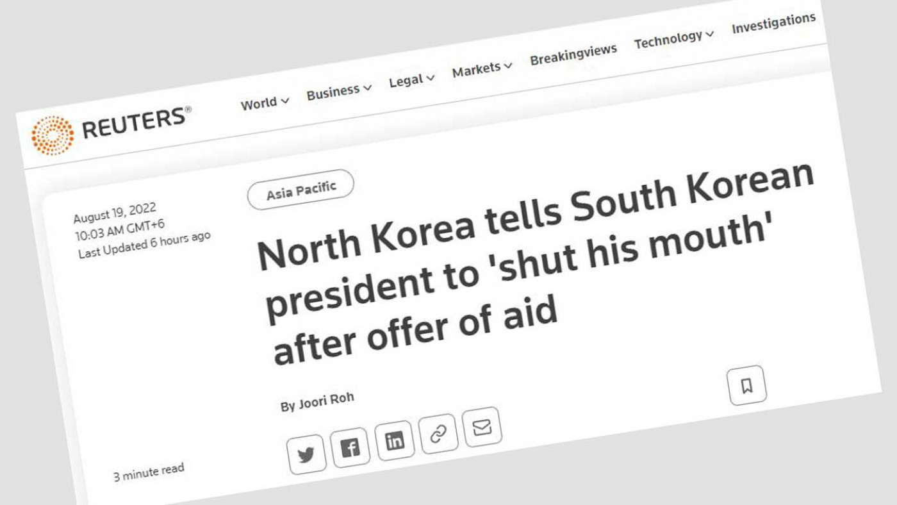This screenshot has width=897, height=505.
Task: Expand the Markets dropdown menu
Action: [482, 69]
